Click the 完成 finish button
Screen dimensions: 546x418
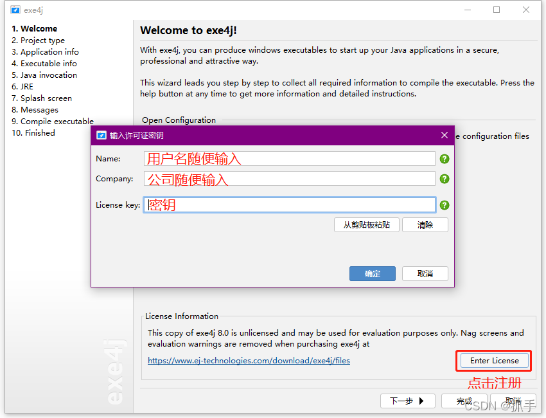[464, 401]
